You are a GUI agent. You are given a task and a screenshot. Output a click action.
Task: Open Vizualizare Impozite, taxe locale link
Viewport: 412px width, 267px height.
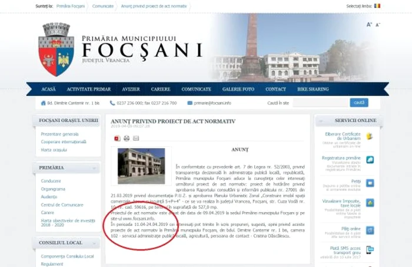point(341,203)
